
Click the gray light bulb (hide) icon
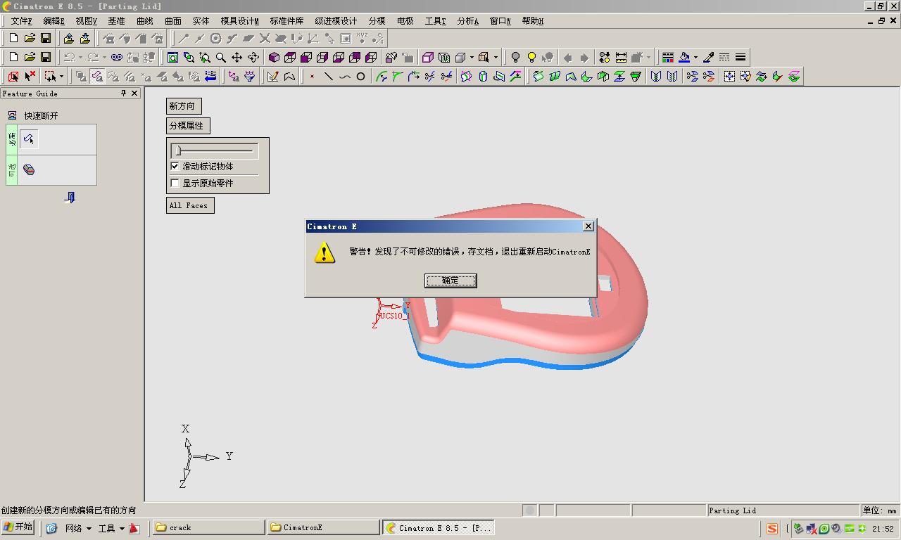[x=515, y=57]
